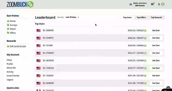Click Refer and Earn 500 Points
Viewport: 172px width, 91px height.
click(x=140, y=4)
